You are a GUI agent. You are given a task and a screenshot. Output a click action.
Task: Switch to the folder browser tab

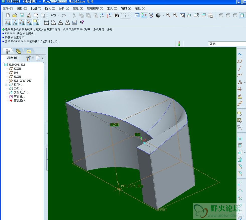tap(19, 51)
